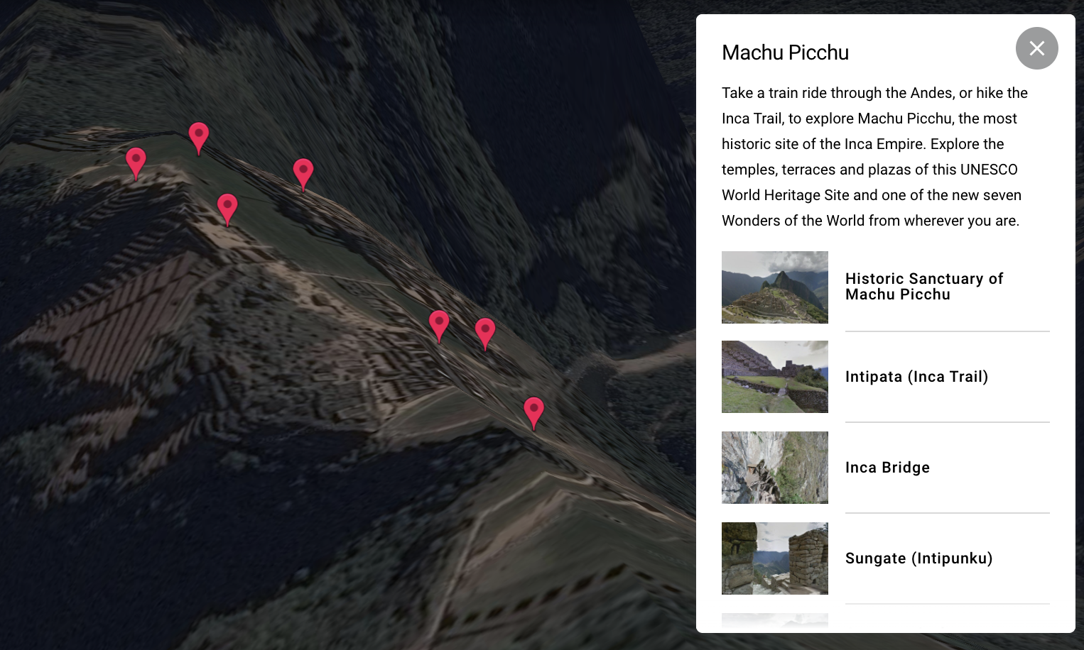Open the Inca Bridge thumbnail image
Screen dimensions: 1084x650
(775, 468)
